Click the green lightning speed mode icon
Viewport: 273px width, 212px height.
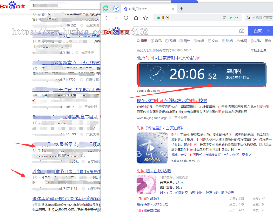231,18
